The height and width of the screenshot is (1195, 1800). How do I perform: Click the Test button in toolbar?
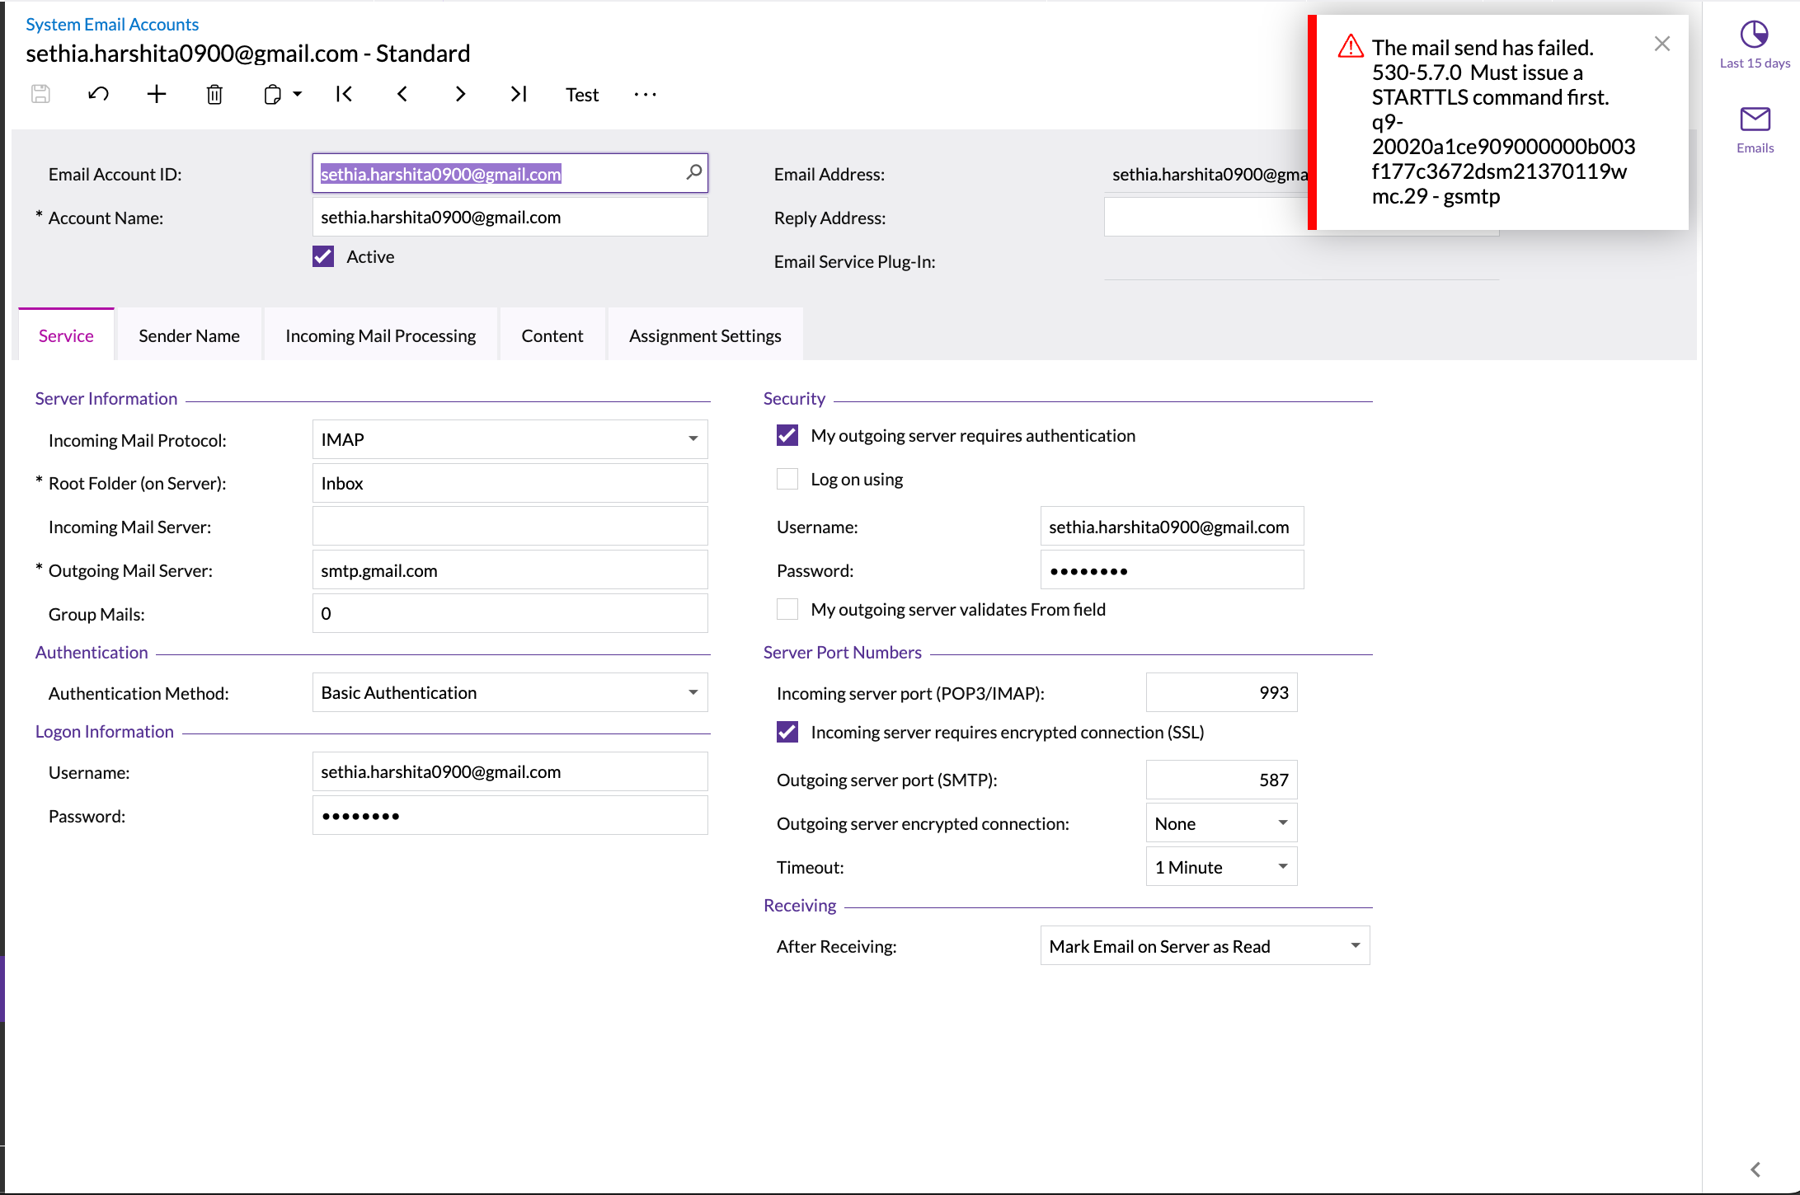click(x=582, y=95)
